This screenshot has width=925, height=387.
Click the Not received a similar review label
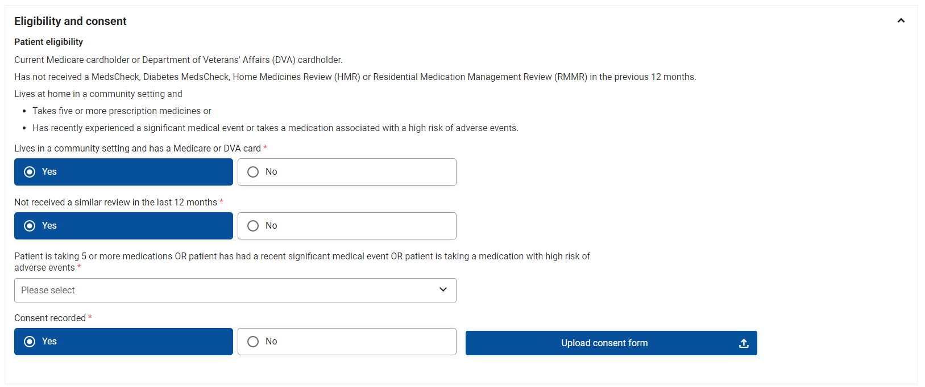(x=115, y=202)
